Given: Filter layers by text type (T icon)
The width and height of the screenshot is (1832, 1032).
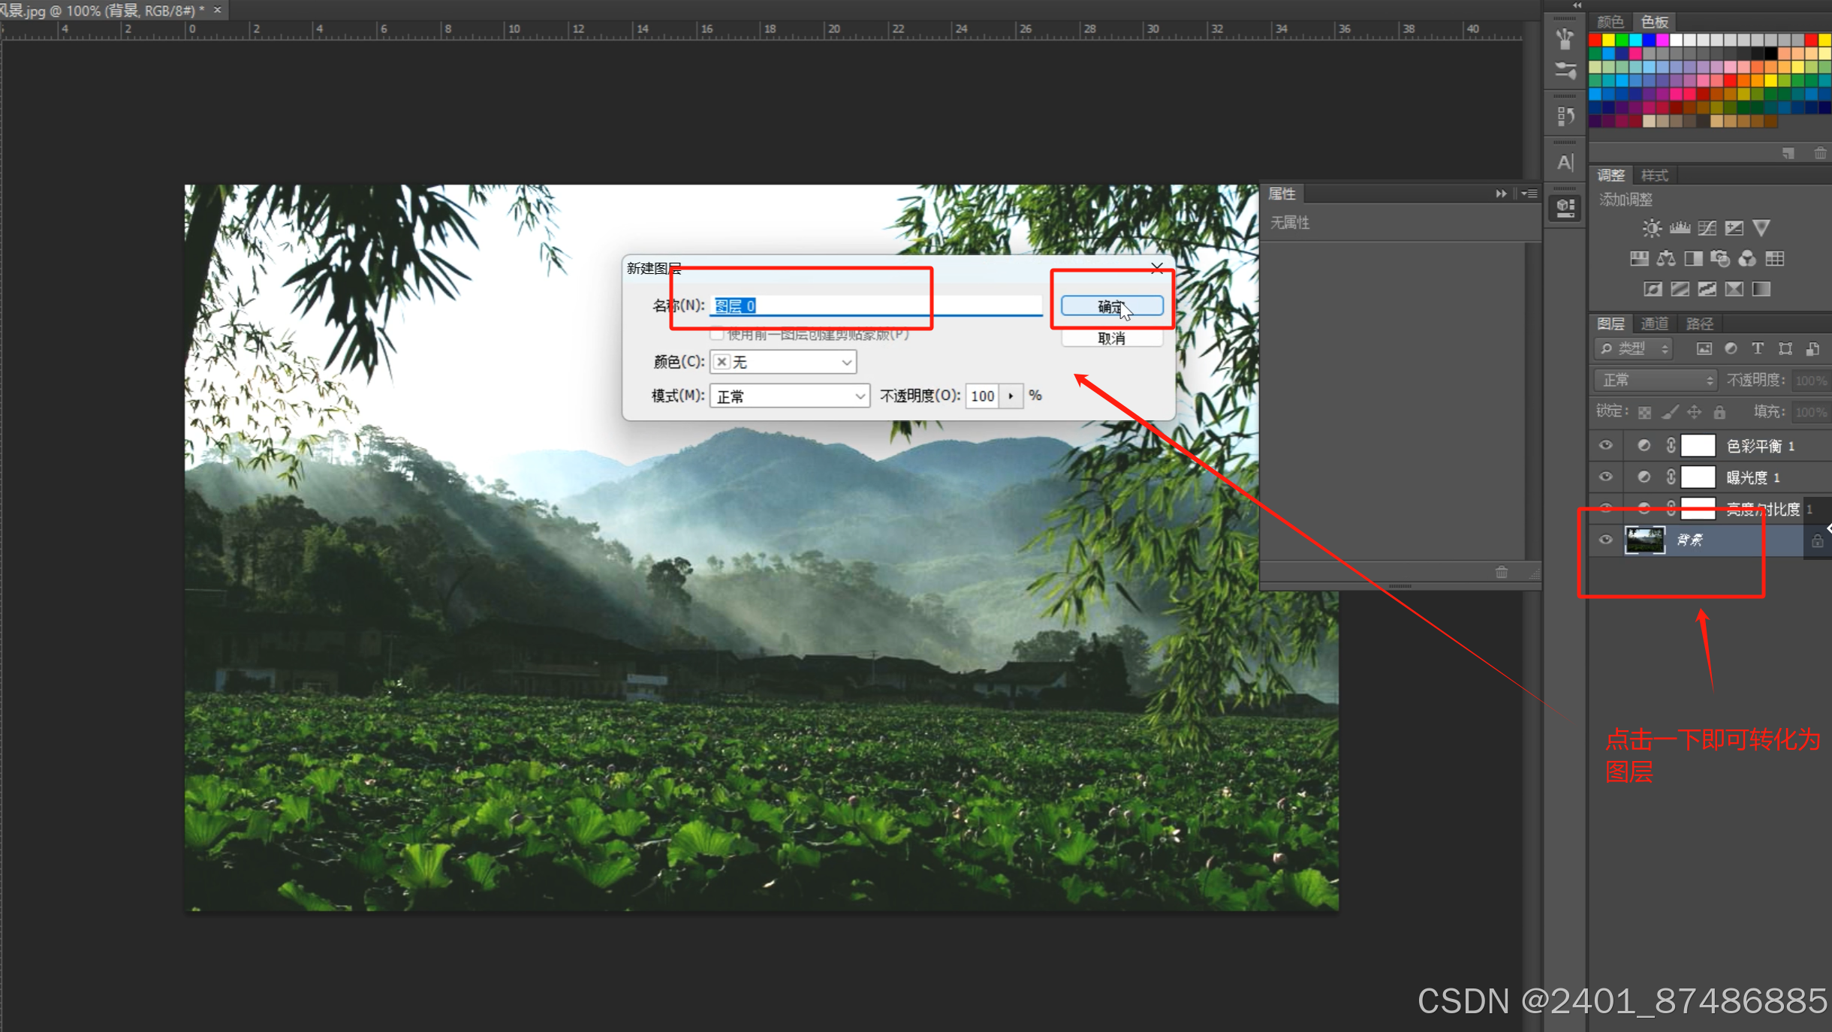Looking at the screenshot, I should click(x=1758, y=349).
